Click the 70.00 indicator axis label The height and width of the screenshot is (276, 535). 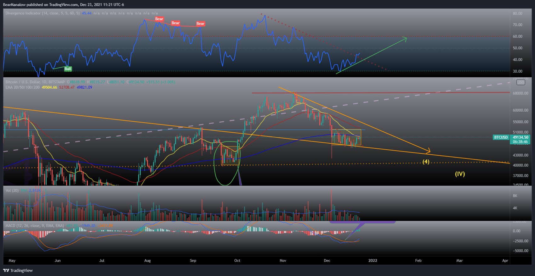pos(518,25)
